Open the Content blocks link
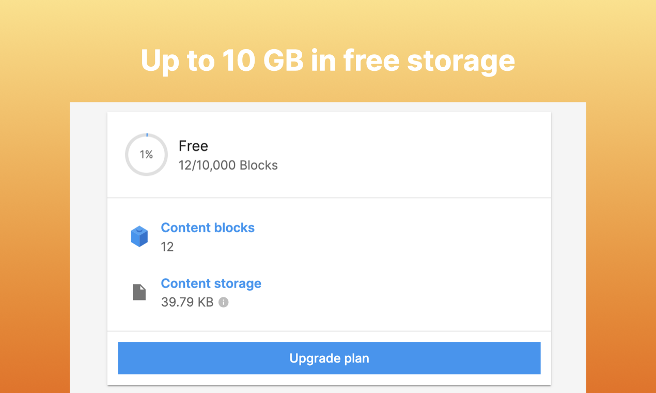 [208, 228]
